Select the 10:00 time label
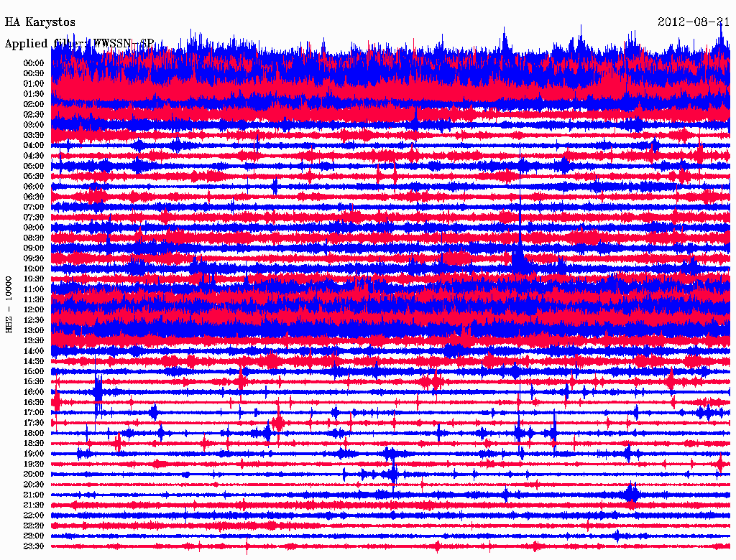 (33, 269)
